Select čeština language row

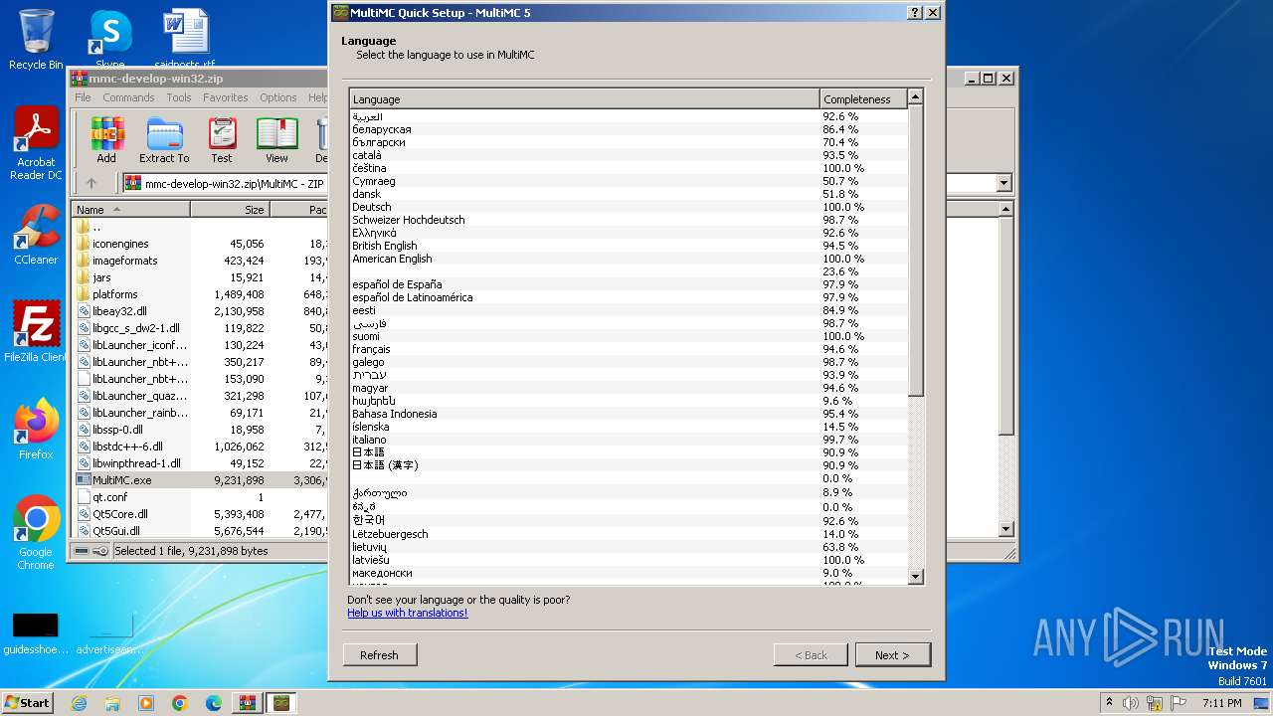tap(629, 168)
